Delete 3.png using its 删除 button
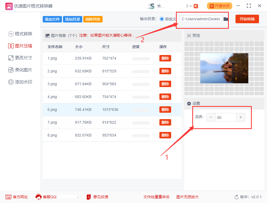The width and height of the screenshot is (267, 203). click(165, 84)
